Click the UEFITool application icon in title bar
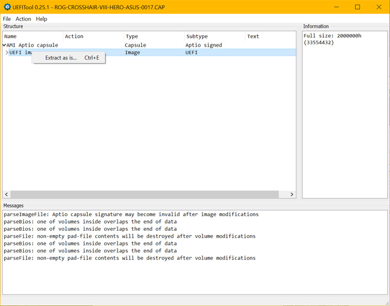This screenshot has height=306, width=390. 7,7
